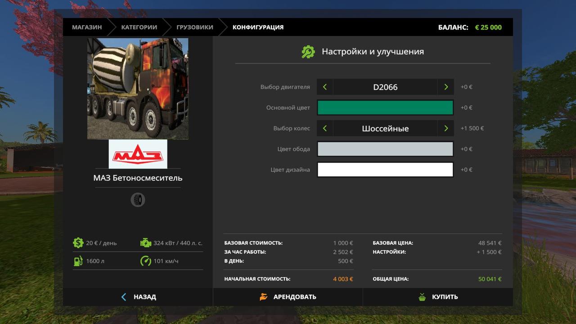Go to Категории breadcrumb tab

139,27
